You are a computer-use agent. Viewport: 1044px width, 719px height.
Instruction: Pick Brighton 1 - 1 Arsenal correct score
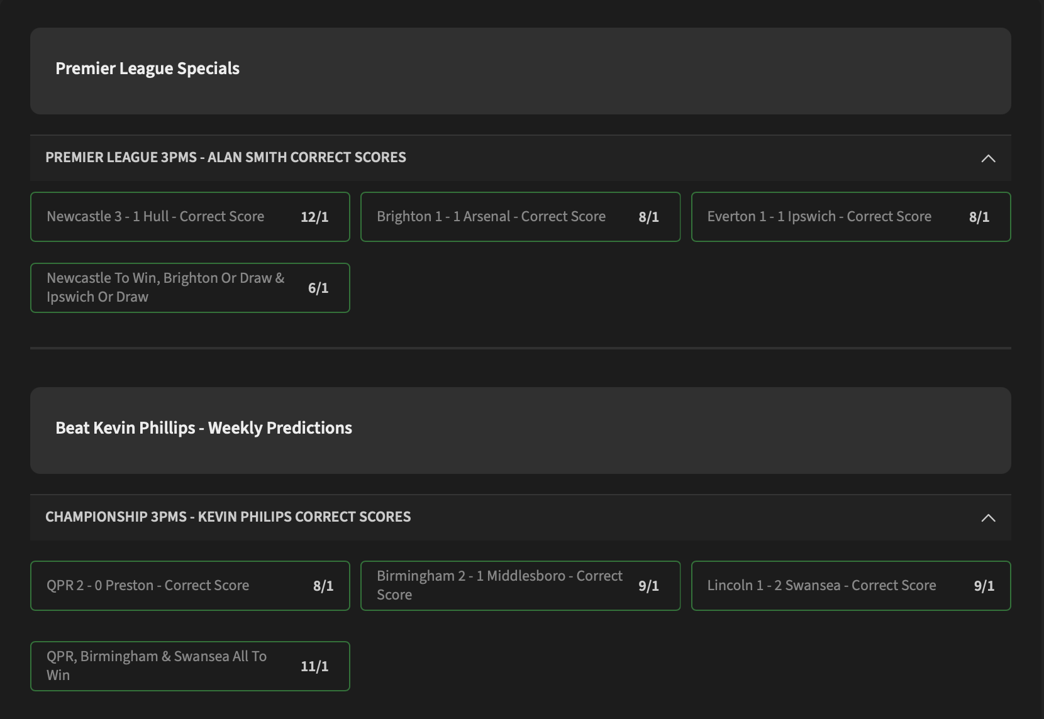coord(520,217)
